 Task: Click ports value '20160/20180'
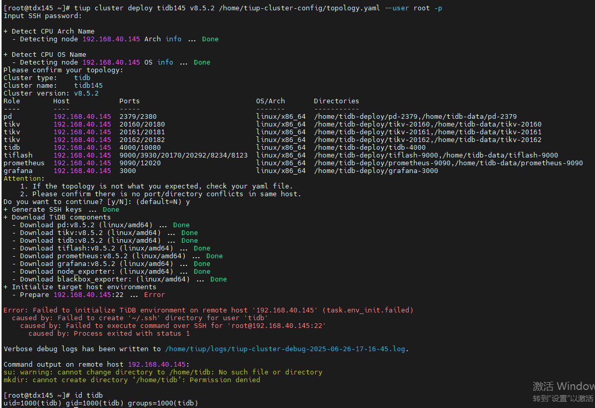142,124
